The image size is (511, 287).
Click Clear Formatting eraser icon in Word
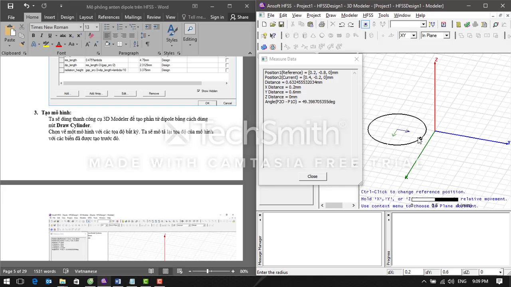91,35
